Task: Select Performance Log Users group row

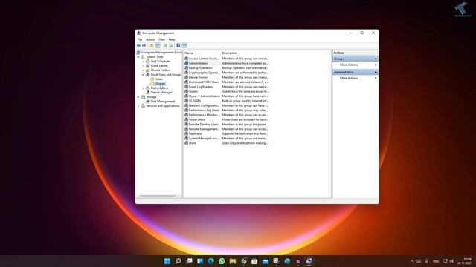Action: coord(226,111)
